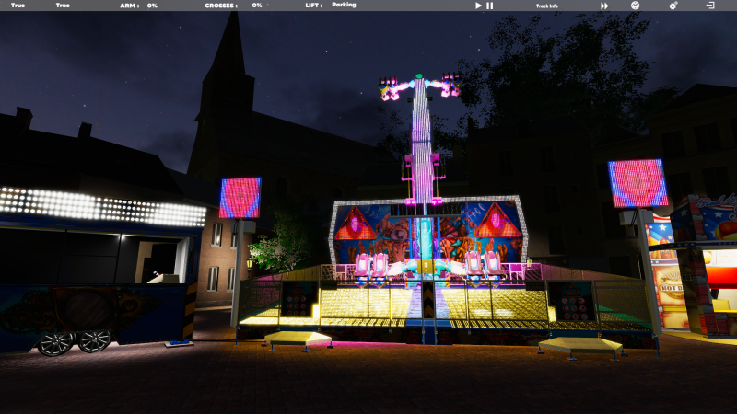Click the lit gondola atop the tower
The image size is (737, 414).
click(419, 86)
